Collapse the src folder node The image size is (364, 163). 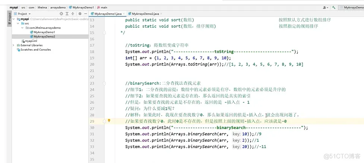[18, 23]
